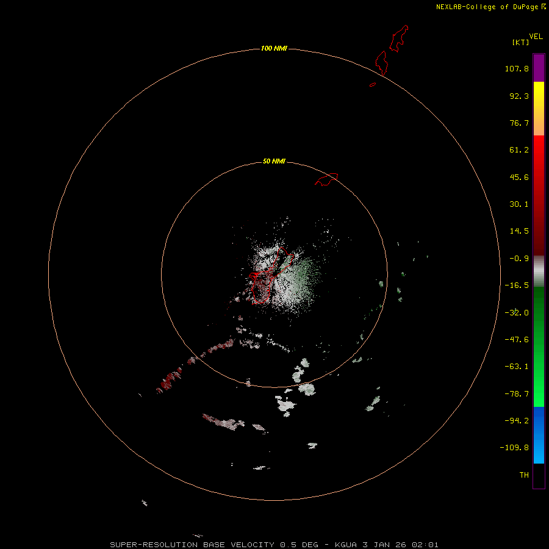Image resolution: width=549 pixels, height=549 pixels.
Task: Click the northernmost island outline near top right
Action: 399,38
